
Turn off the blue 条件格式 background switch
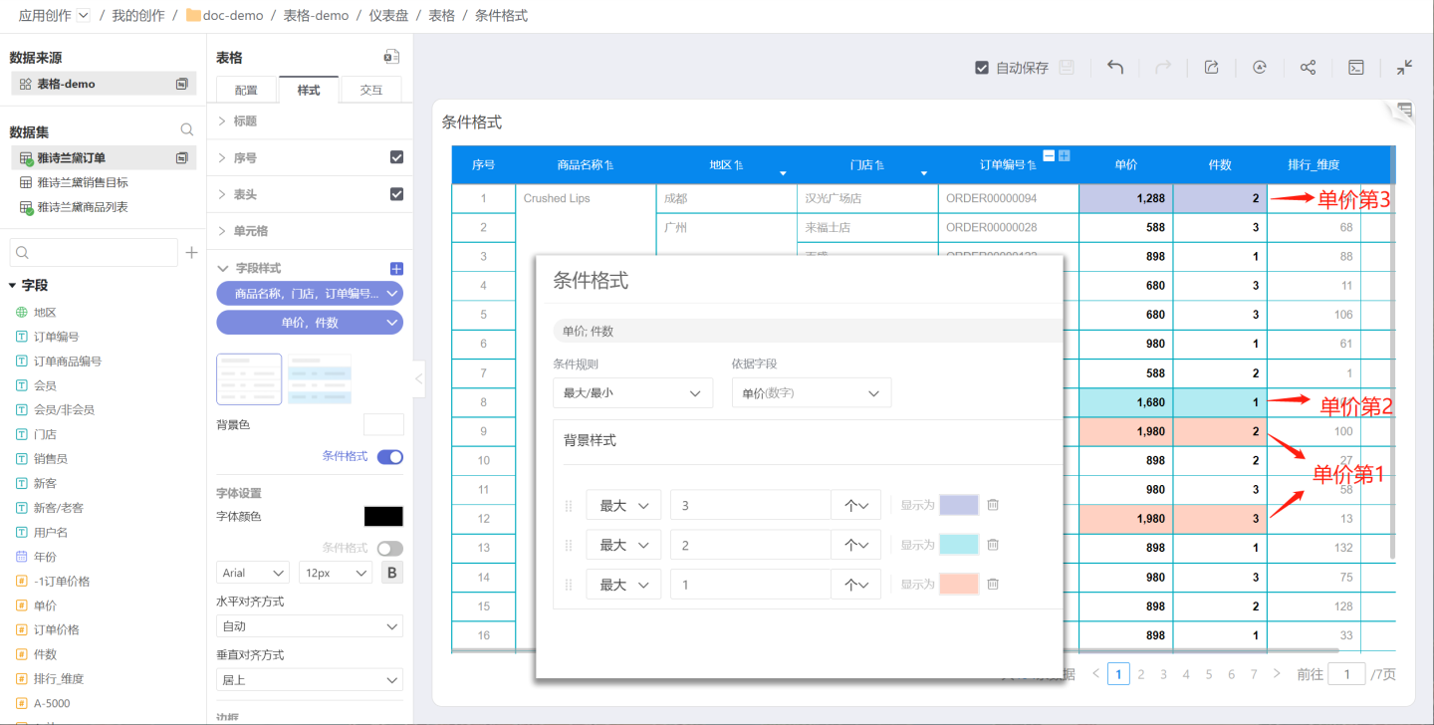pyautogui.click(x=390, y=457)
